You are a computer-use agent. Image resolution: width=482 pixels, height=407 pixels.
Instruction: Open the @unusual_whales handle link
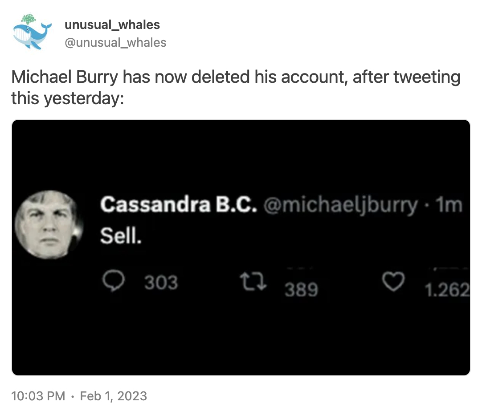click(115, 43)
